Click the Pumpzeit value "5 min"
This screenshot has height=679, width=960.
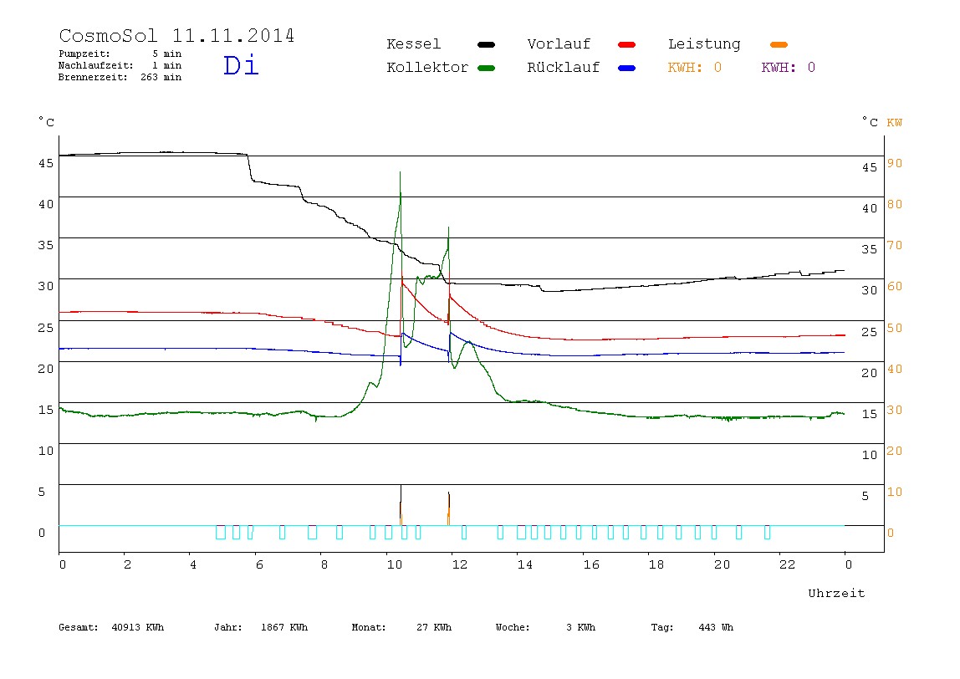(166, 54)
